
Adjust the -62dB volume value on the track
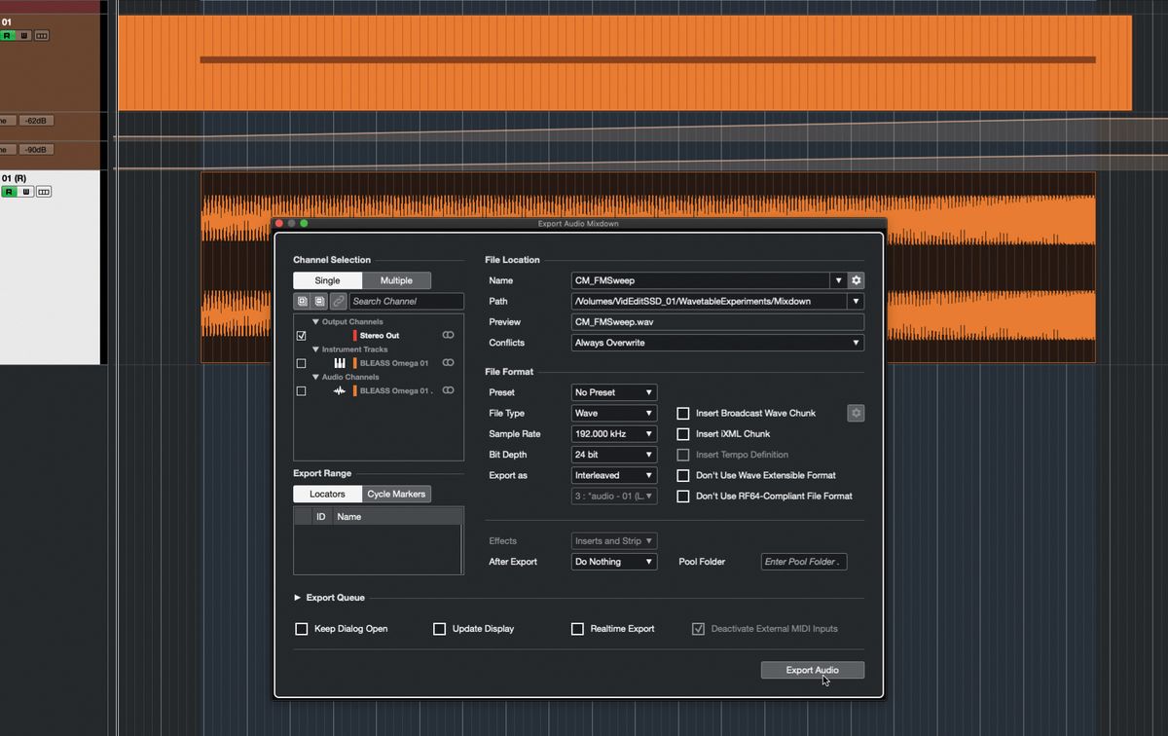click(36, 120)
